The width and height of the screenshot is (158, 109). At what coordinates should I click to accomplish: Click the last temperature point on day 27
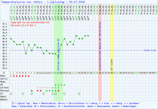click(x=88, y=36)
